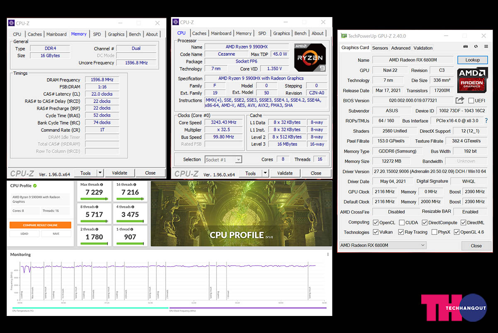Open the Monitoring panel kebab menu
Screen dimensions: 498x333
pos(328,254)
